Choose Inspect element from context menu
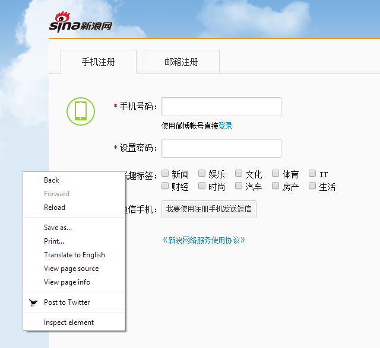380x348 pixels. [x=69, y=323]
